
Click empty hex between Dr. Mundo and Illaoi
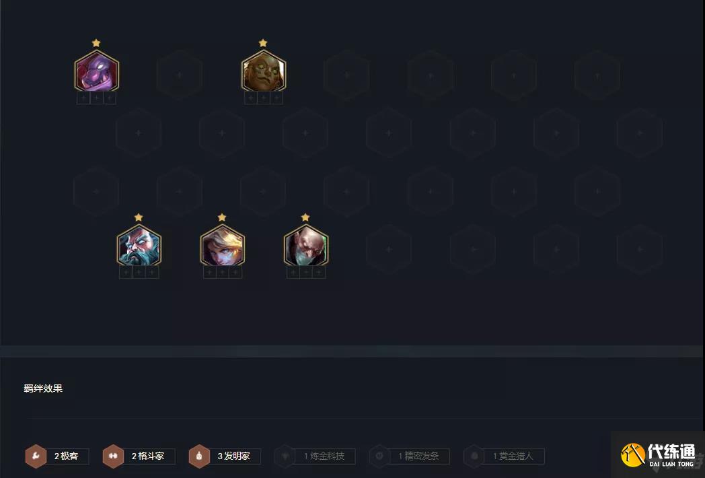[x=180, y=75]
